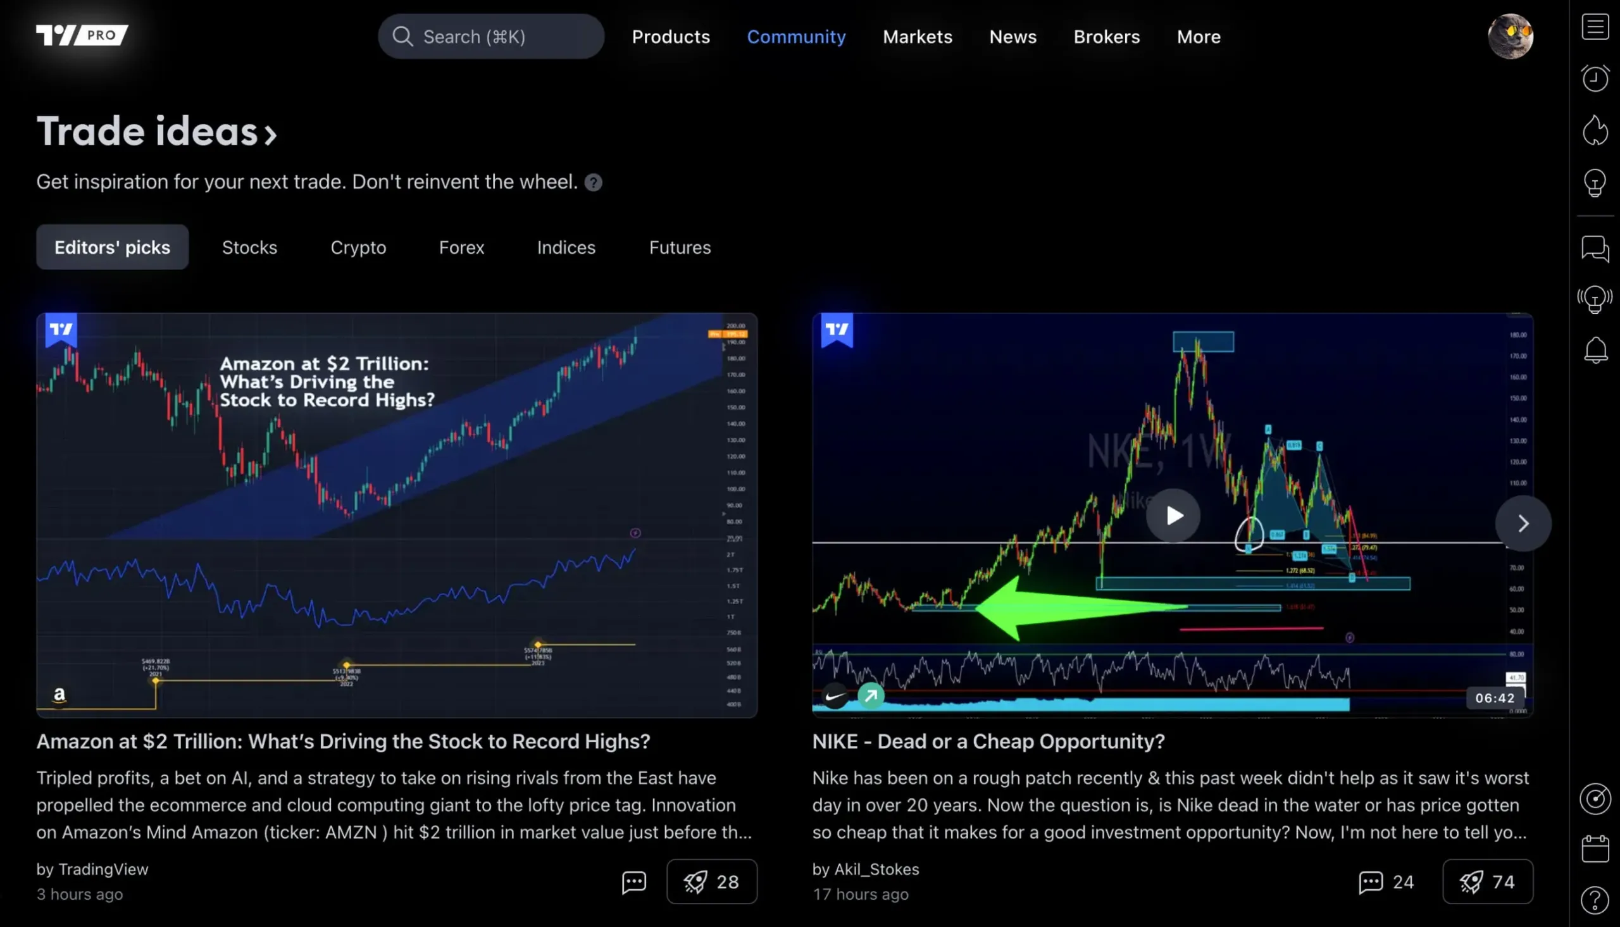The image size is (1620, 927).
Task: Open the economic calendar icon
Action: pyautogui.click(x=1595, y=849)
